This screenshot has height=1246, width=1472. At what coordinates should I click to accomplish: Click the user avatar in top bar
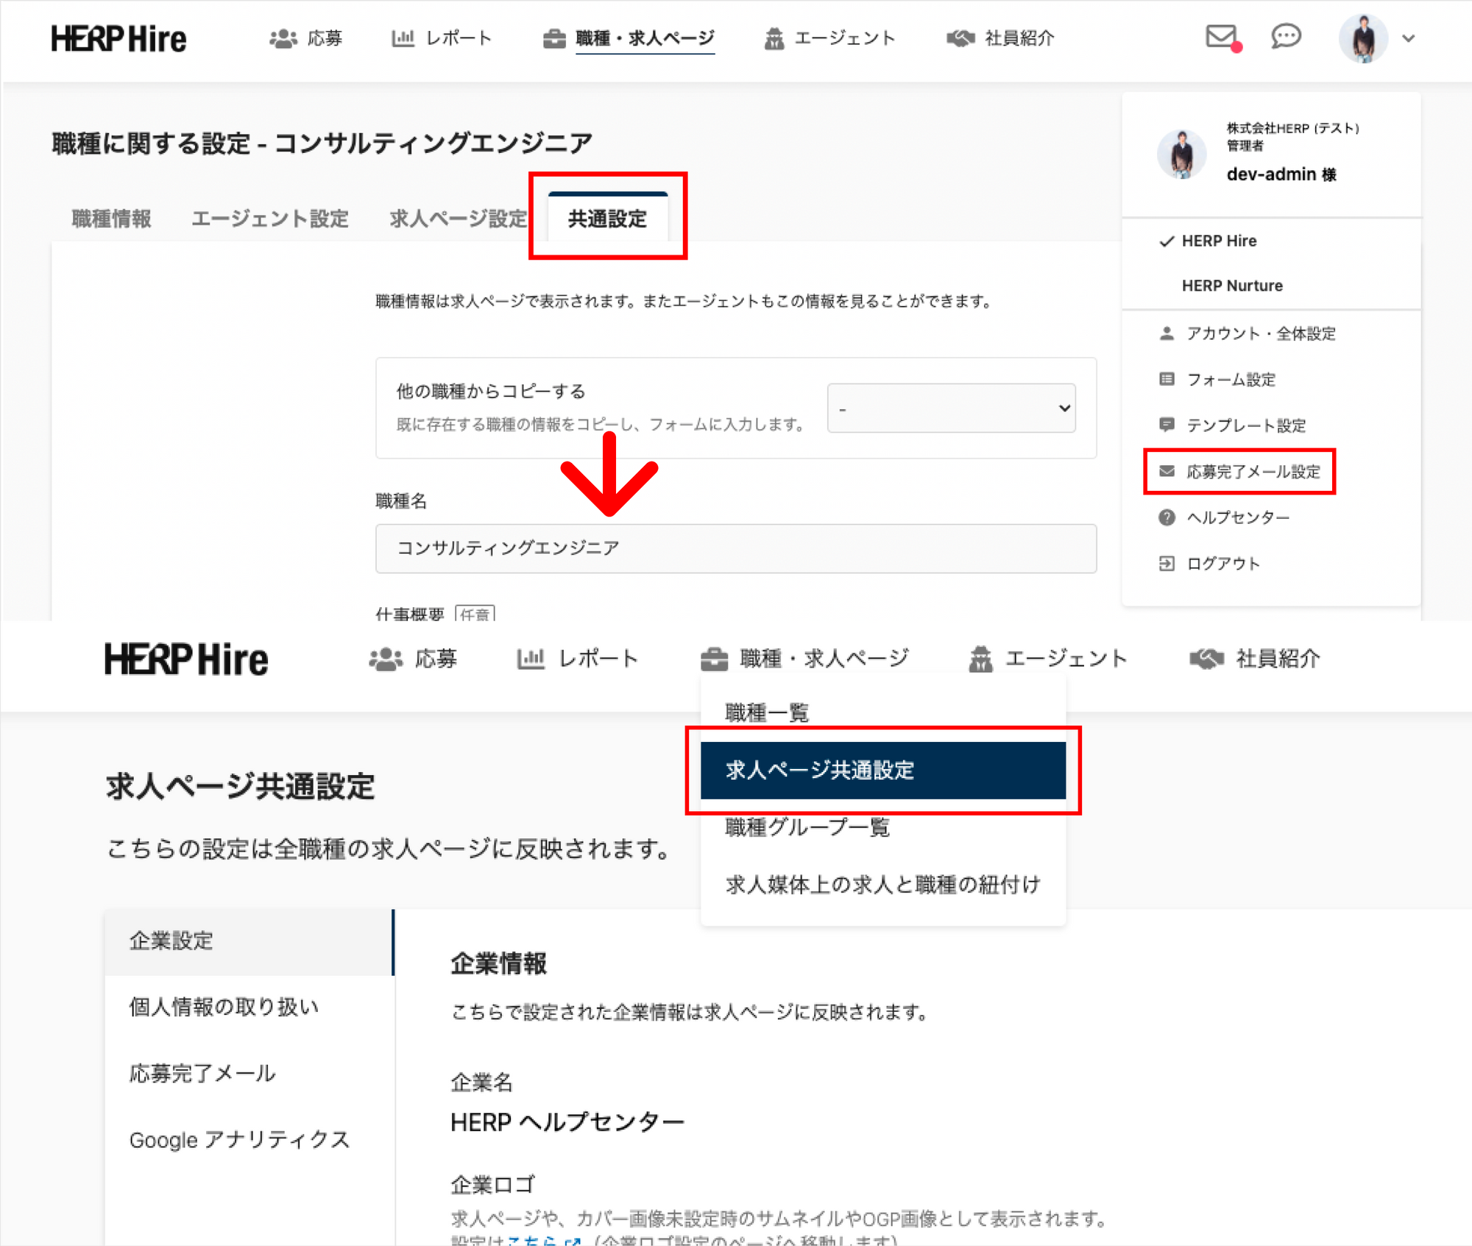pyautogui.click(x=1363, y=38)
